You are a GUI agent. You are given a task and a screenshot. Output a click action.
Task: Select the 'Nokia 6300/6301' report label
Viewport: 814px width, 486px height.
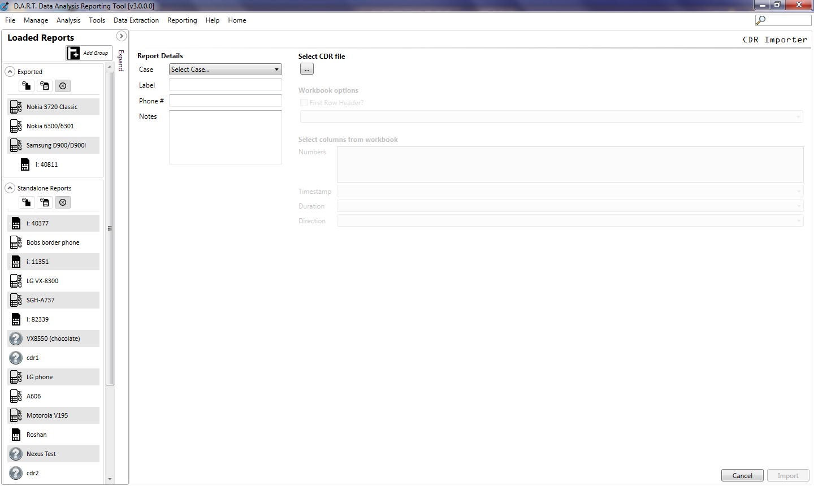pos(50,126)
